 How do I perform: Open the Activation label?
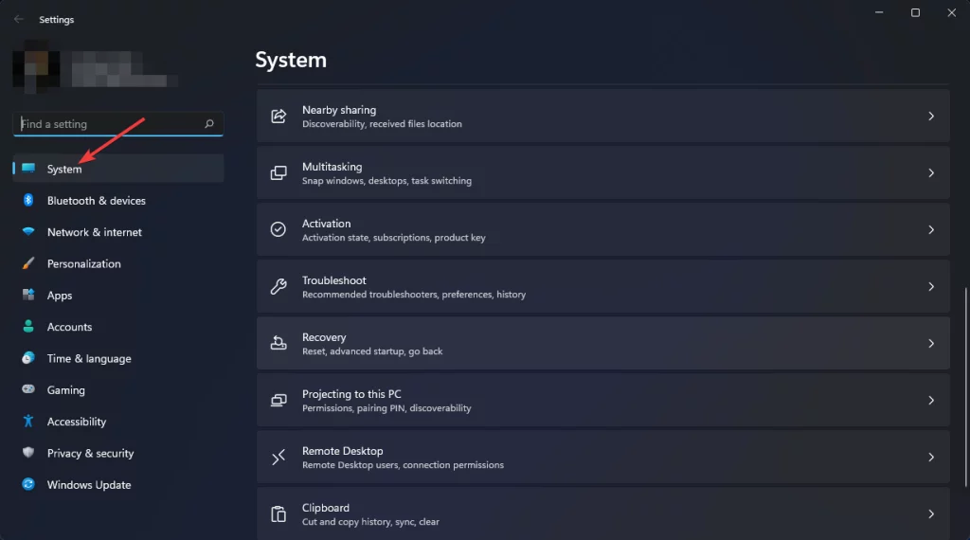pos(326,224)
